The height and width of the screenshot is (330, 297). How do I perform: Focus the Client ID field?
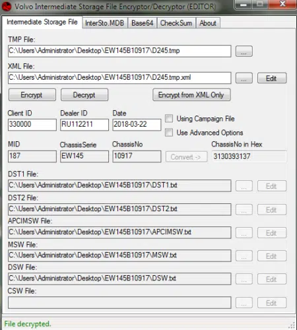click(x=32, y=125)
